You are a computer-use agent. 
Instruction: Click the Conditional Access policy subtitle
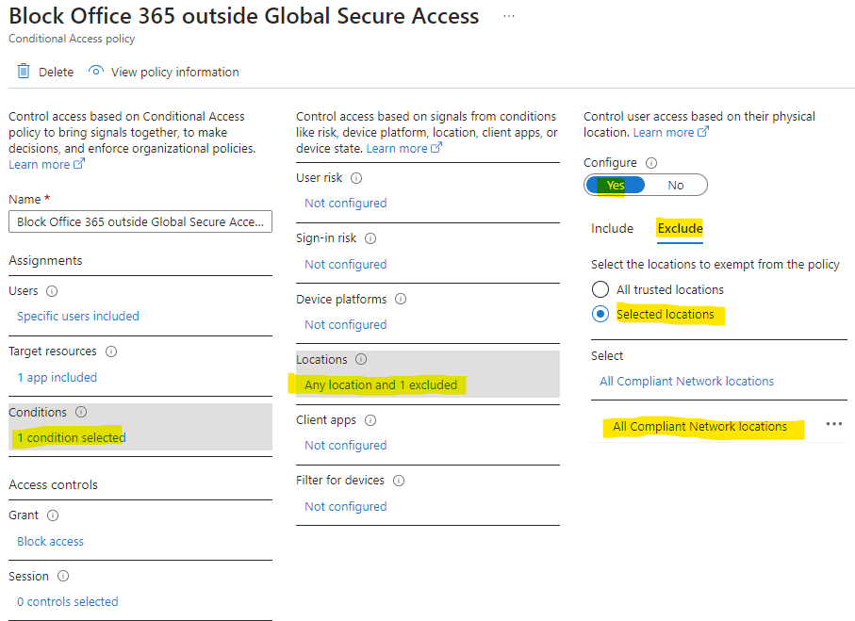(72, 39)
